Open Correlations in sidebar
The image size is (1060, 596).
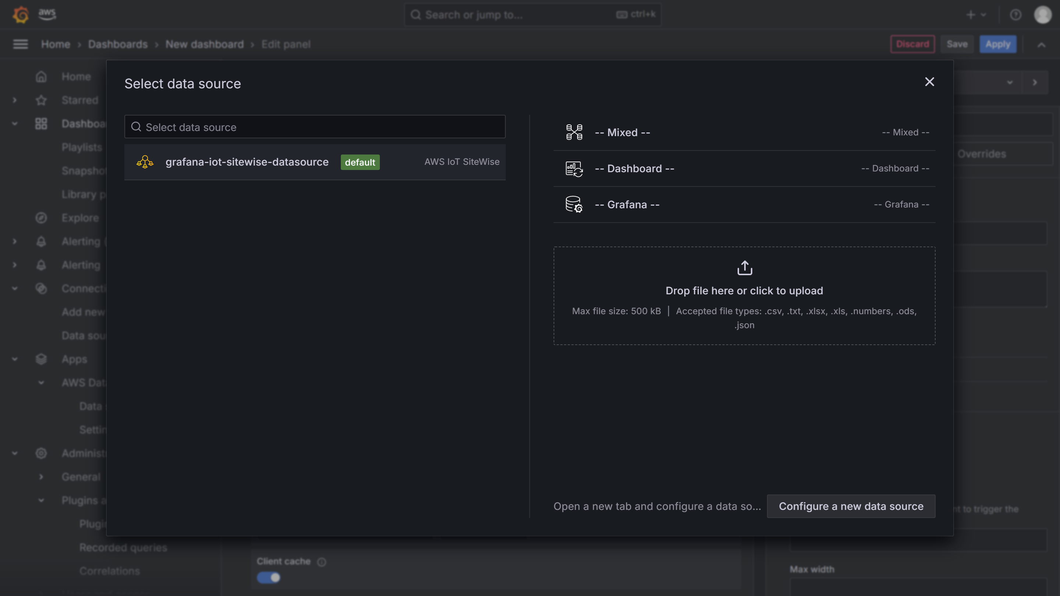tap(109, 571)
